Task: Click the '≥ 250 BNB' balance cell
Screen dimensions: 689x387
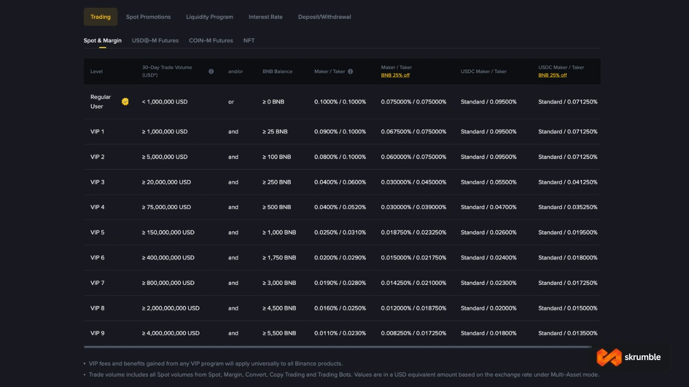Action: click(277, 182)
